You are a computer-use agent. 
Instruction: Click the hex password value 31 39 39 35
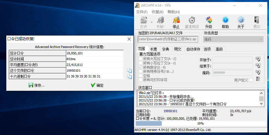tap(83, 76)
